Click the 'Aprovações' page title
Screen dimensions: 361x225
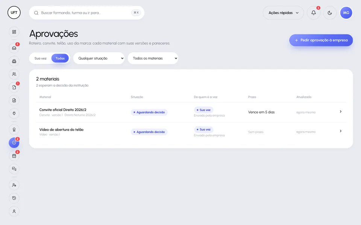point(54,34)
